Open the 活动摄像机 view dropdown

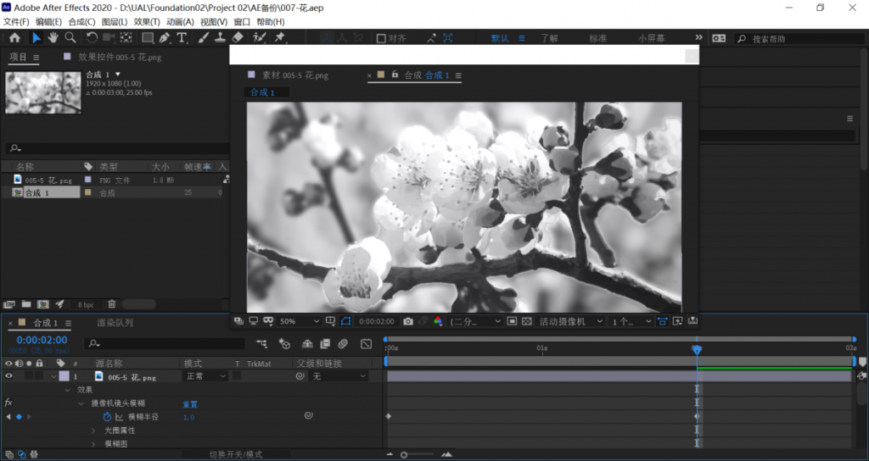click(x=570, y=321)
